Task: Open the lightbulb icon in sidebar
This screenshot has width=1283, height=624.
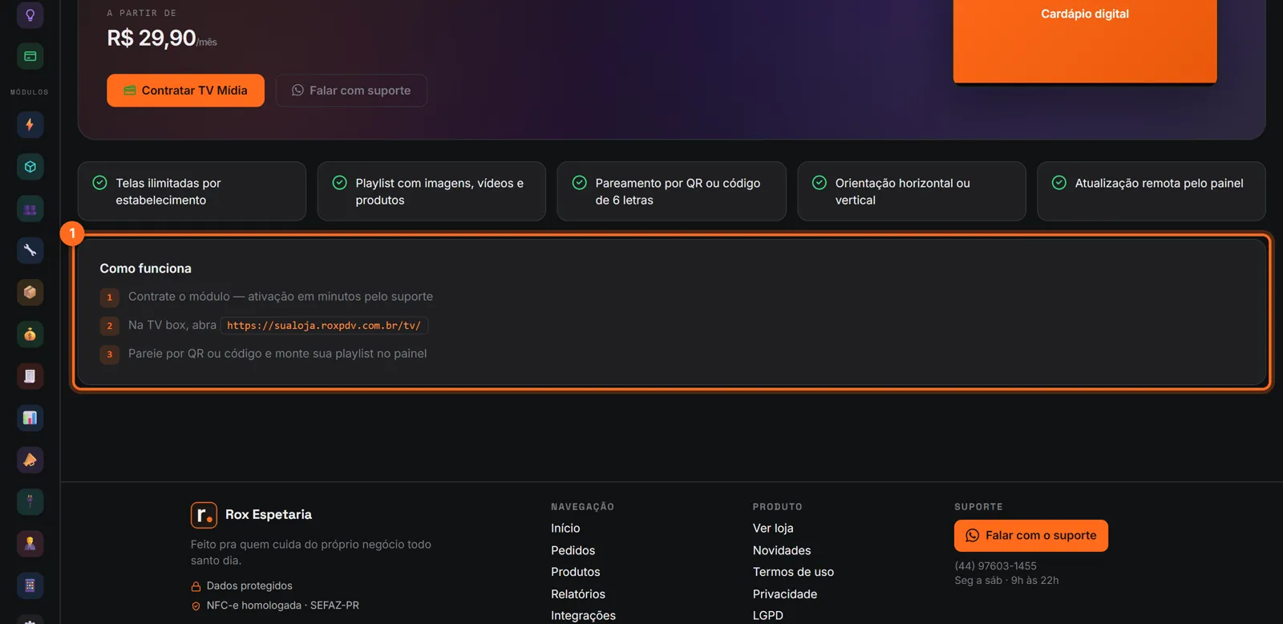Action: coord(30,14)
